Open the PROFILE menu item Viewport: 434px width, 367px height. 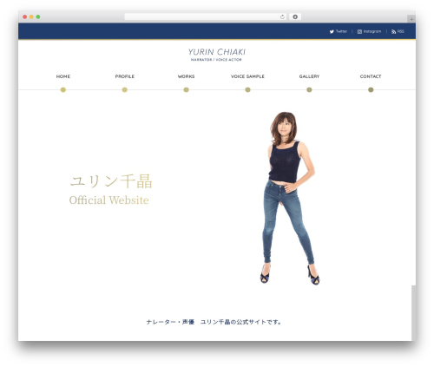coord(125,76)
